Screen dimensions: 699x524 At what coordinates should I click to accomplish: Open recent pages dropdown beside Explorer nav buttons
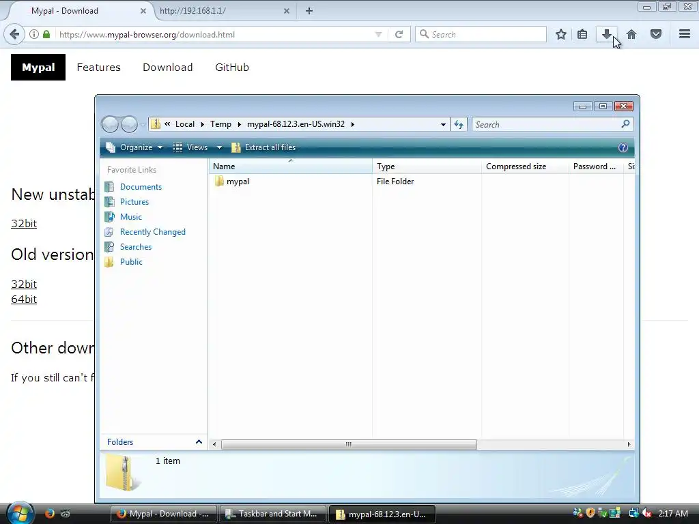(x=143, y=124)
